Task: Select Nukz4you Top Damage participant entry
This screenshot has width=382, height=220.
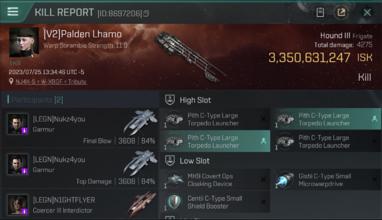Action: 80,168
